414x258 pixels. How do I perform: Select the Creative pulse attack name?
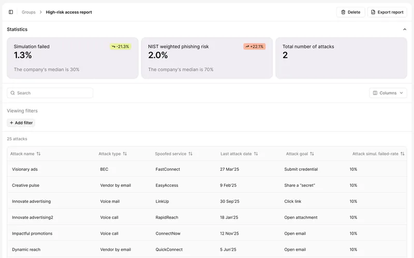25,185
